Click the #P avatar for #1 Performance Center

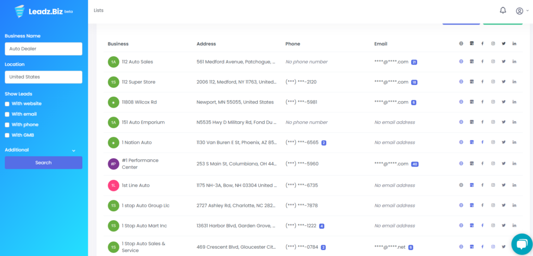[113, 164]
